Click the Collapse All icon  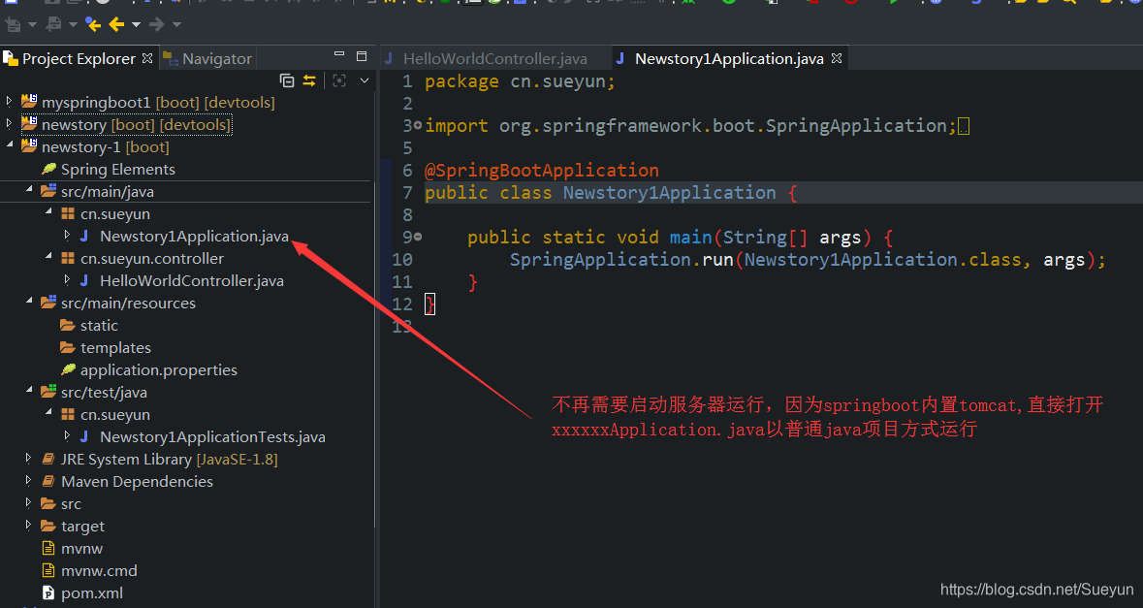[287, 80]
